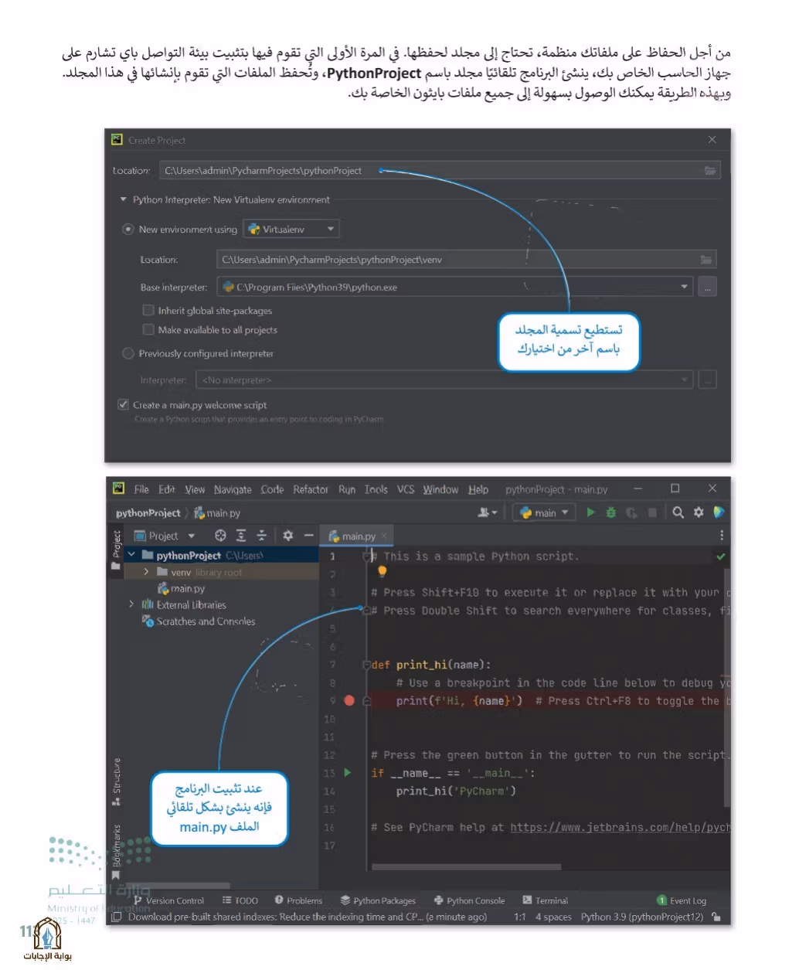Browse project Location folder icon

[x=709, y=171]
